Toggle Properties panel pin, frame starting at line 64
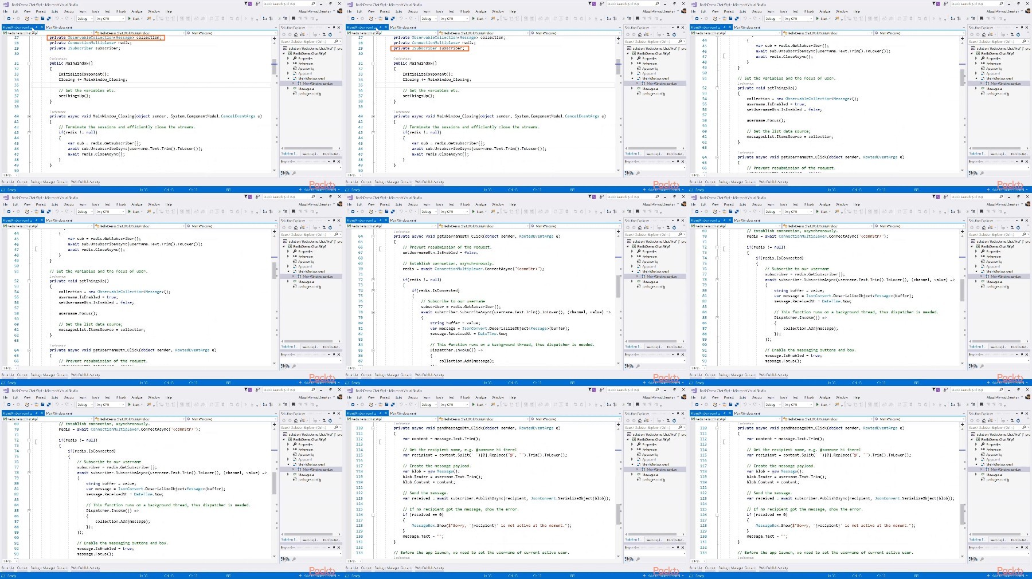The image size is (1032, 579). tap(678, 355)
